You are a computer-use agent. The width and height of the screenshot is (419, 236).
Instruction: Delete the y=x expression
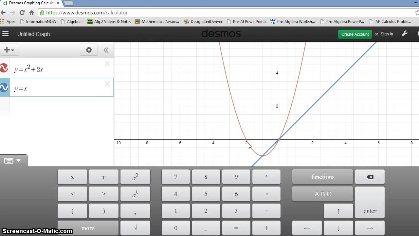[107, 84]
